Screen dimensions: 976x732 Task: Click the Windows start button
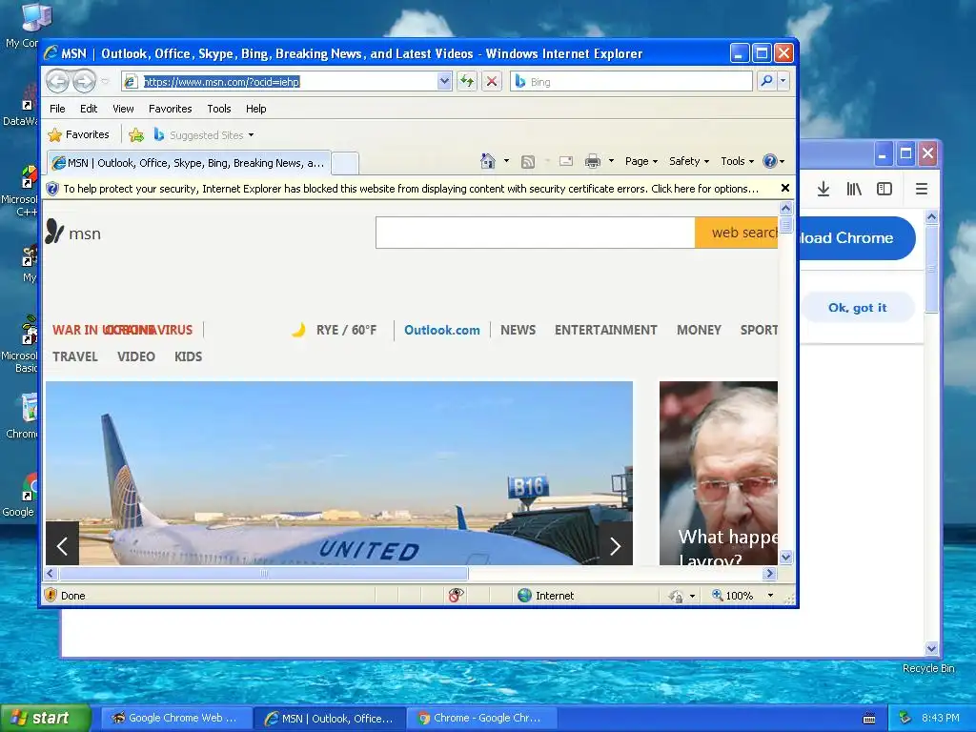pos(46,718)
